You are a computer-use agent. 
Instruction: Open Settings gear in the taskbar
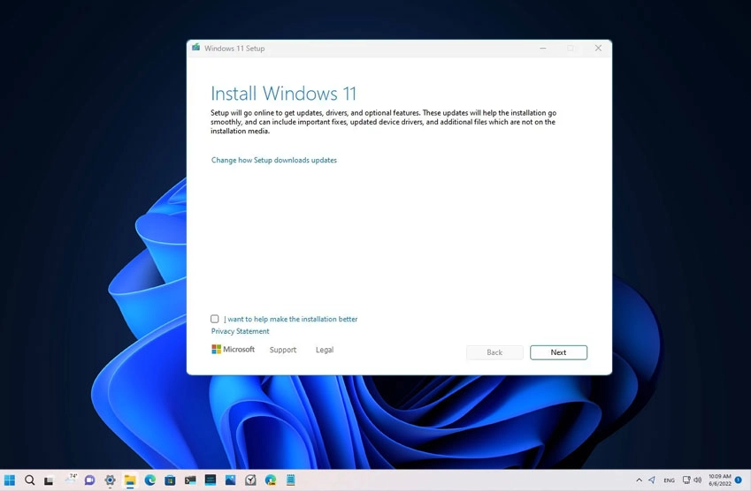(110, 480)
